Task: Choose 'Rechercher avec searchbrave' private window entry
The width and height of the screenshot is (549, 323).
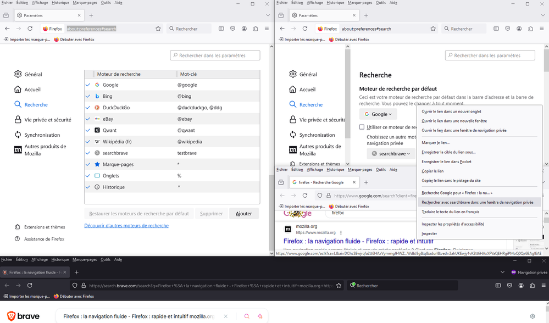Action: (x=478, y=202)
